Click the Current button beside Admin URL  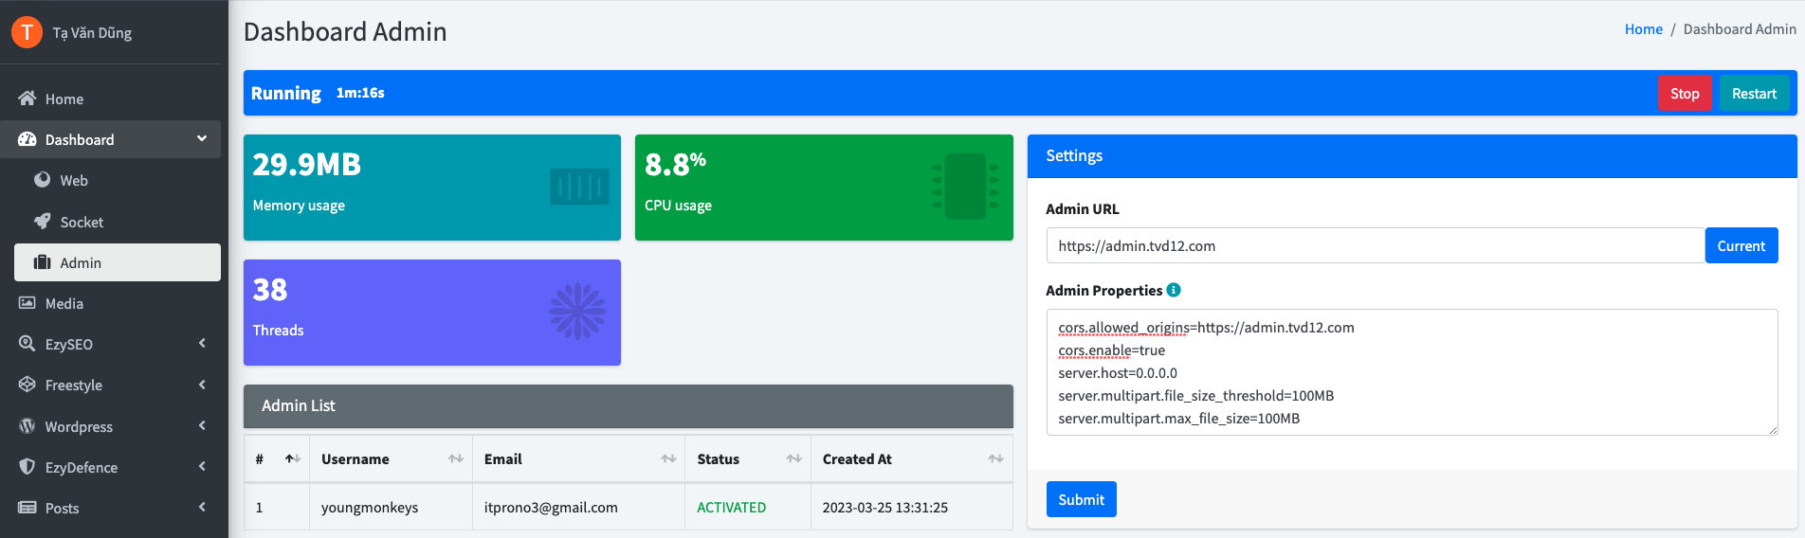tap(1741, 245)
